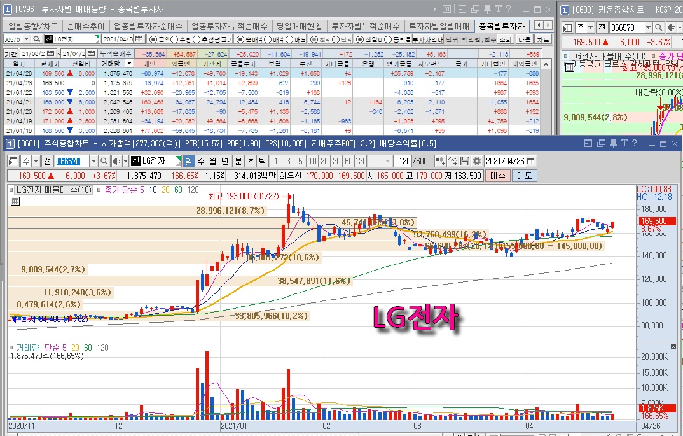Select 금액 radio button in investor window
The image size is (683, 436).
[153, 39]
